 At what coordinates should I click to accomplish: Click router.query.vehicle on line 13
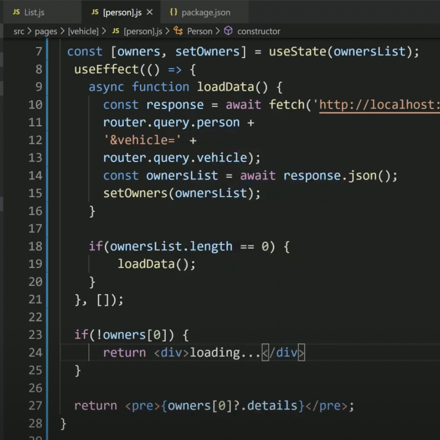tap(175, 158)
